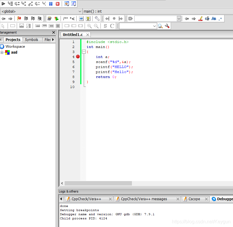Click the doxywizard icon

[x=49, y=19]
